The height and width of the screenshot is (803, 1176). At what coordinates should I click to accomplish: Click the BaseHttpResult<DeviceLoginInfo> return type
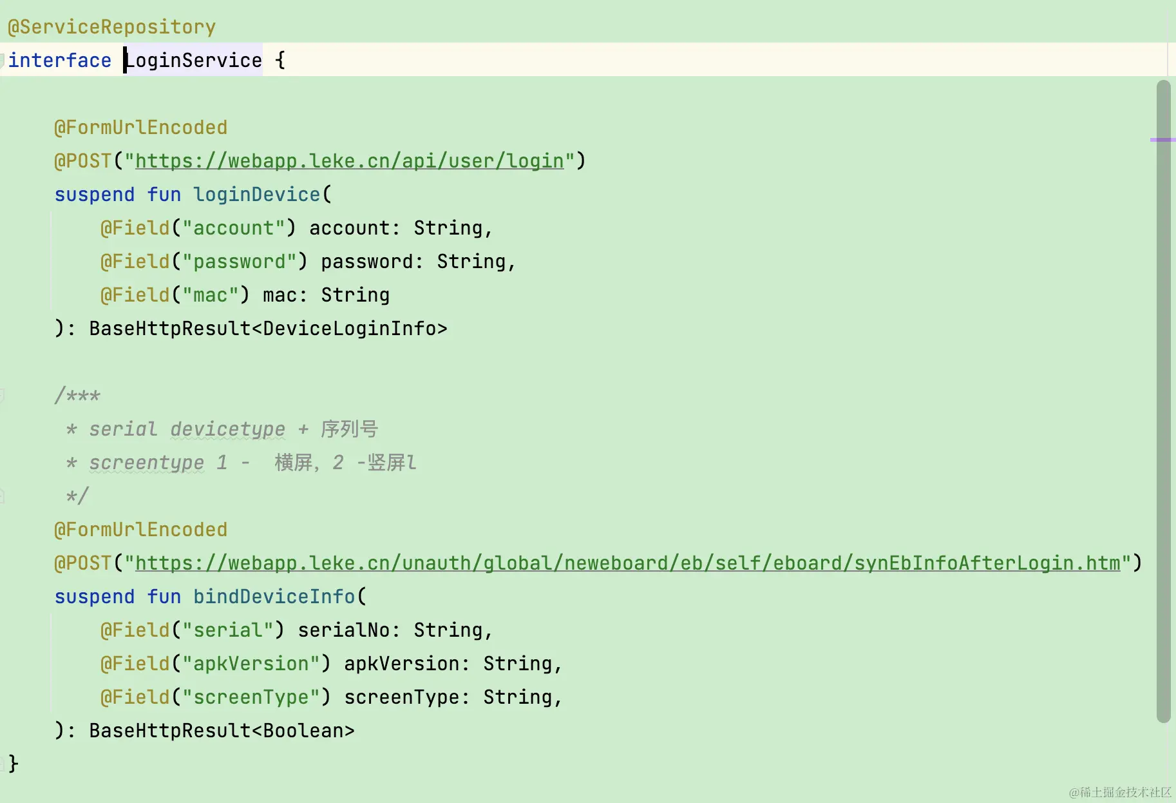[268, 329]
